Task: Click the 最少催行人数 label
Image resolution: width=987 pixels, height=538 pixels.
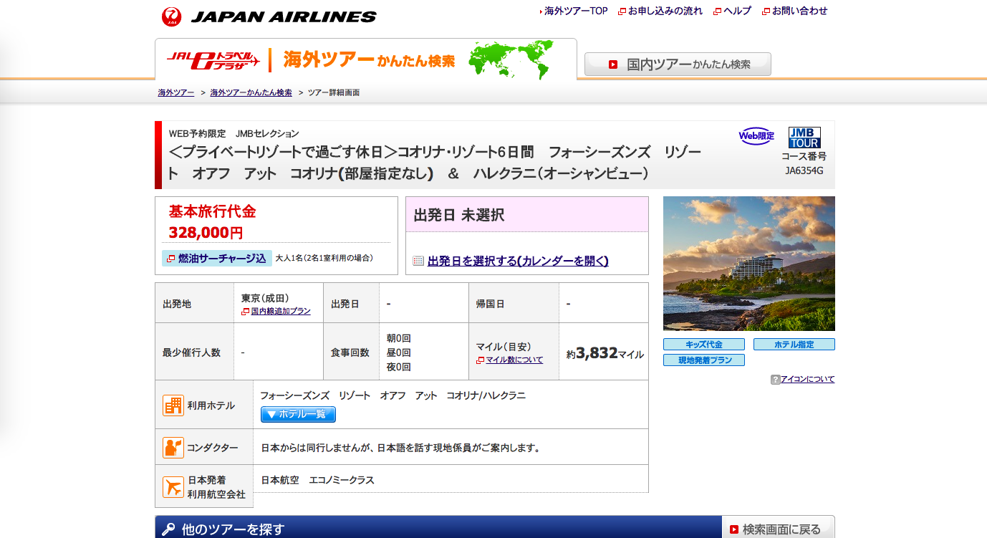Action: click(191, 352)
